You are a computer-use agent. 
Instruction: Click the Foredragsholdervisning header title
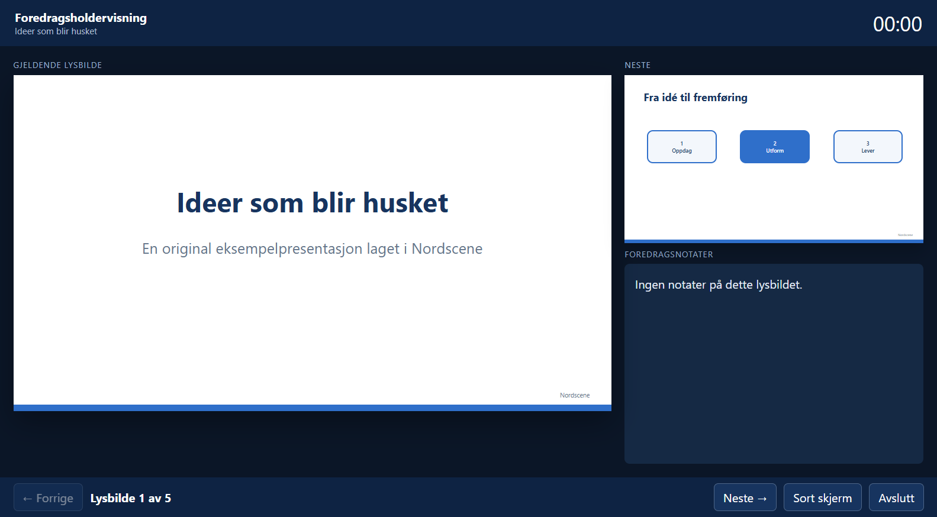[x=81, y=18]
